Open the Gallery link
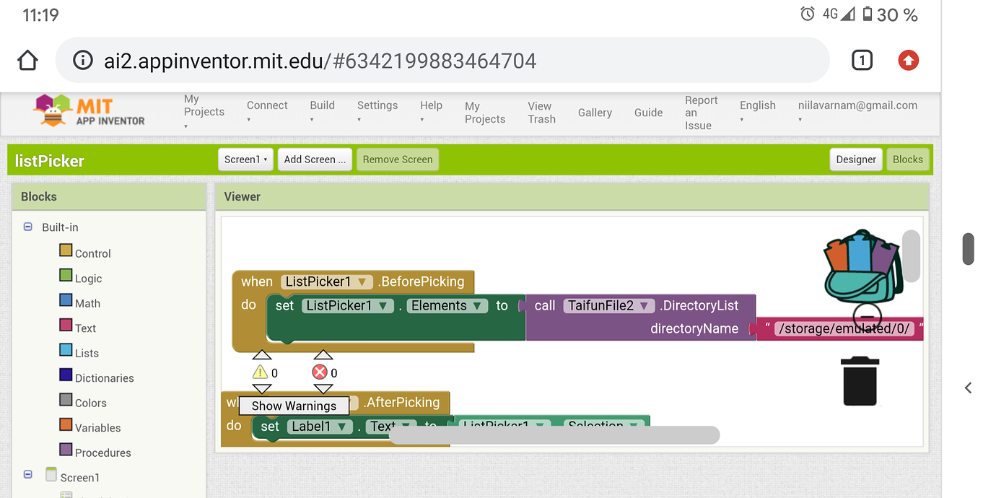Screen dimensions: 996x498 [595, 113]
